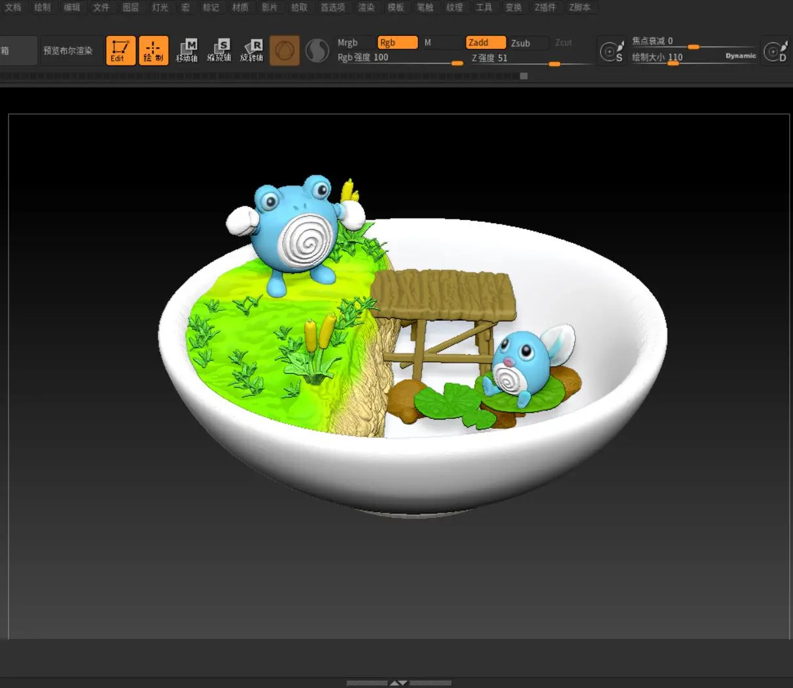The image size is (793, 688).
Task: Open the 文档 menu
Action: 13,7
